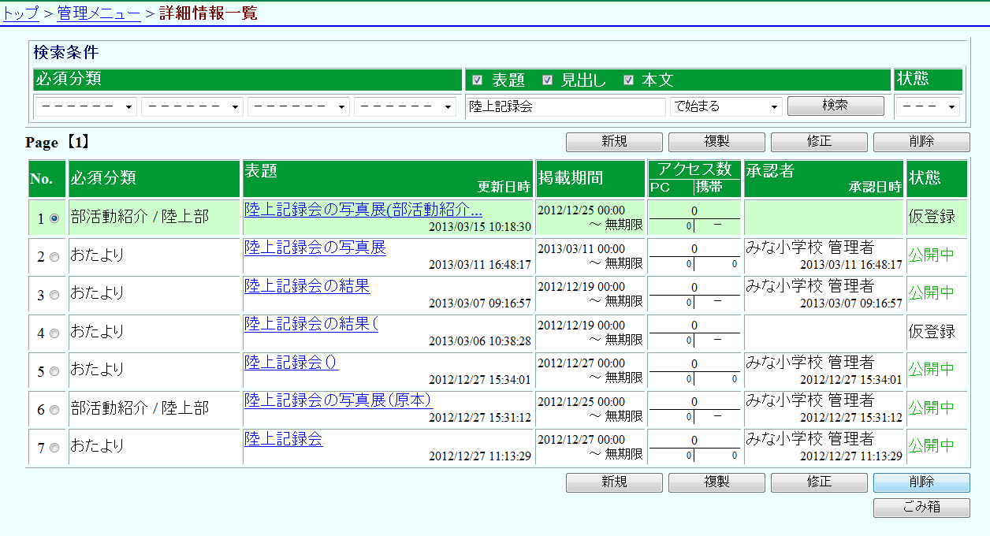The image size is (990, 536).
Task: Click the Page 【1】 indicator
Action: click(x=58, y=143)
